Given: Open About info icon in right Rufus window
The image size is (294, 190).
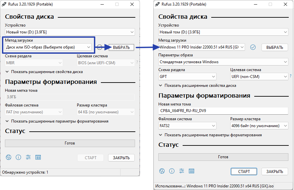Looking at the screenshot, I should tap(172, 171).
